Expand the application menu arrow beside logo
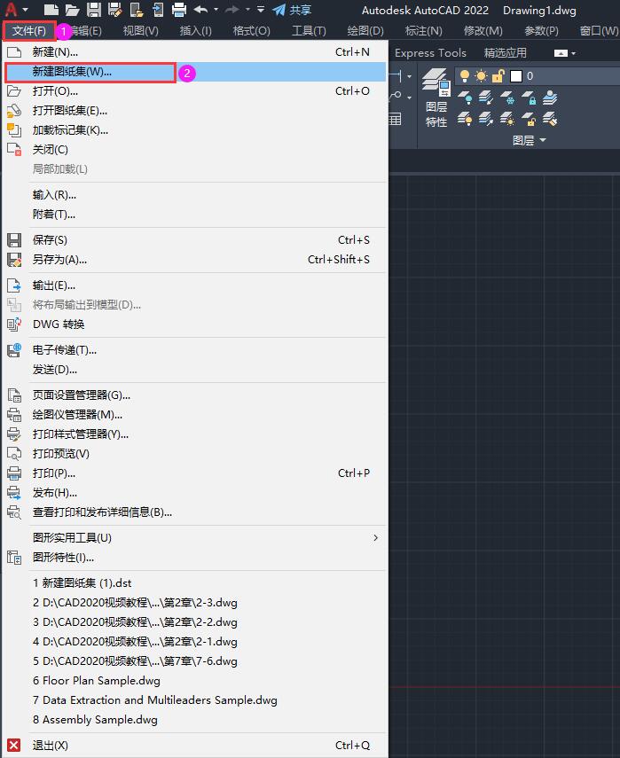Viewport: 620px width, 758px height. pos(25,10)
